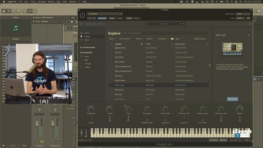The image size is (263, 148).
Task: Open the Analog Lab V hamburger menu
Action: [81, 24]
